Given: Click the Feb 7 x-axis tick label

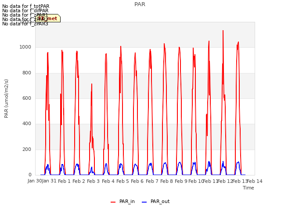Looking at the screenshot, I should [152, 181].
